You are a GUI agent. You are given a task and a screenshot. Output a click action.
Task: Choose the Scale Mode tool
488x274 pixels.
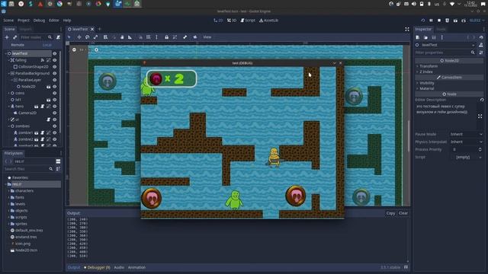95,37
